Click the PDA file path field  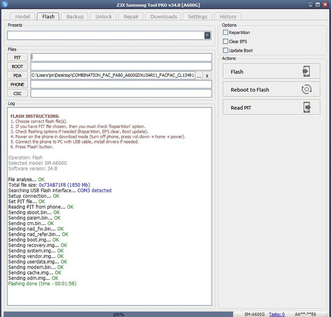point(112,75)
